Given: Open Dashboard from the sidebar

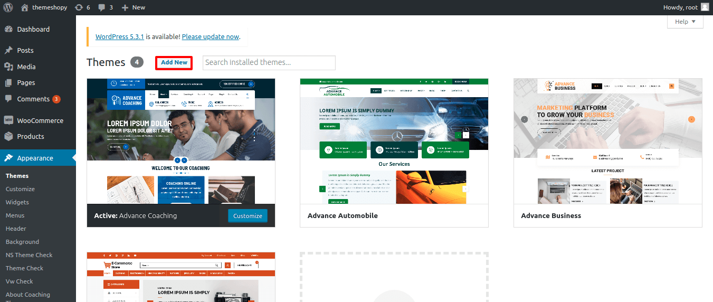Looking at the screenshot, I should click(x=33, y=30).
